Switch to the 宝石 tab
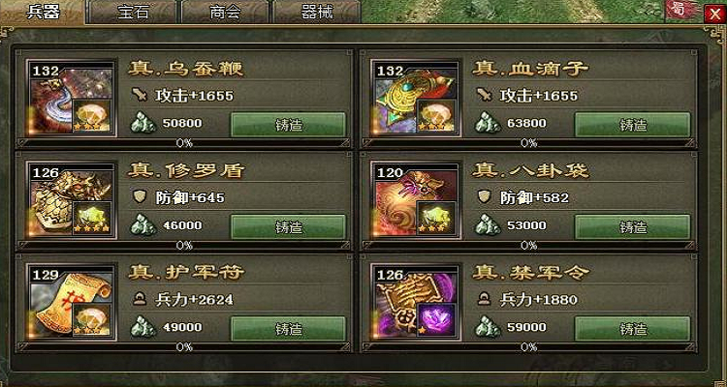The height and width of the screenshot is (387, 727). pos(133,13)
